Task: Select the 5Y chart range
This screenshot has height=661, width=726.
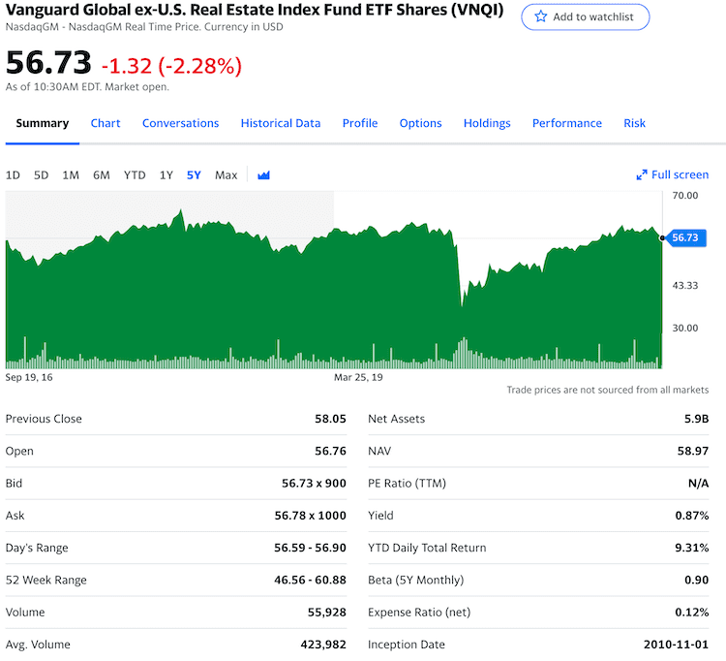Action: click(194, 175)
